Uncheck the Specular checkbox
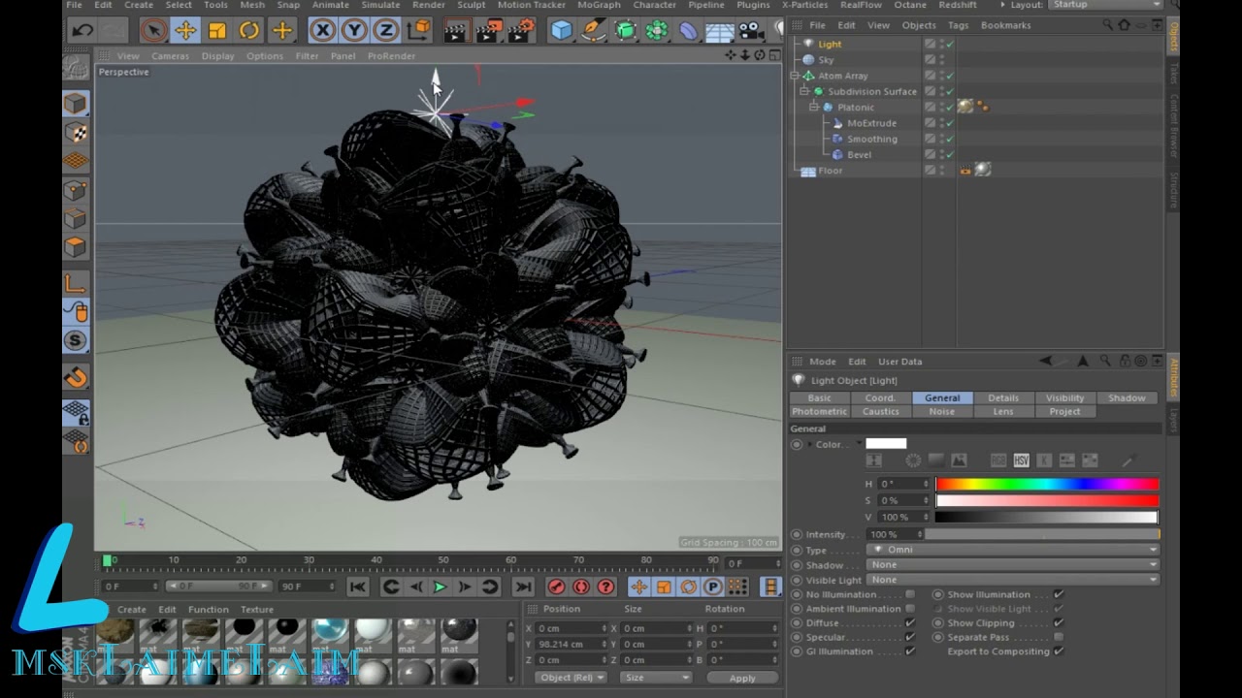The image size is (1242, 698). [909, 637]
